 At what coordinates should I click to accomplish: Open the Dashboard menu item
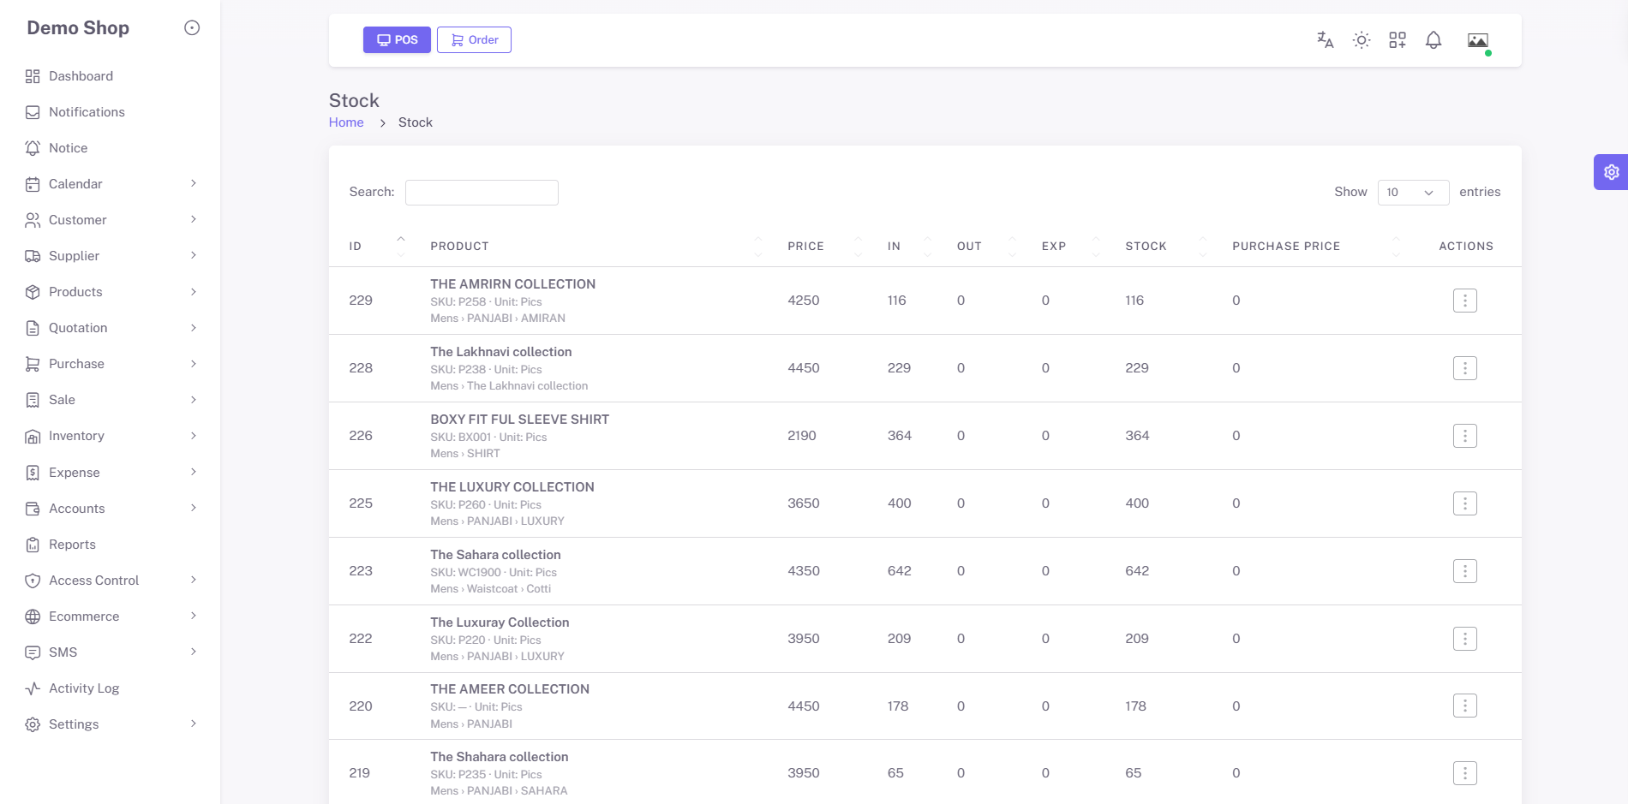click(111, 76)
